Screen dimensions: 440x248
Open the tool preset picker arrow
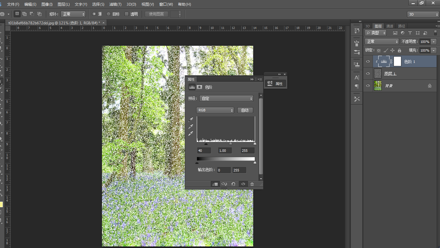8,14
